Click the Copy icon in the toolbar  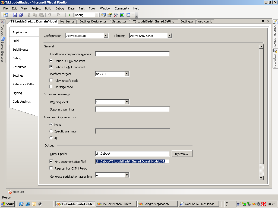(x=35, y=15)
